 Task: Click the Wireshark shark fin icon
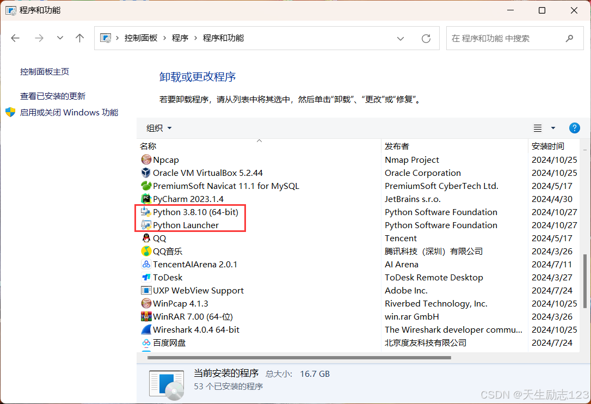click(146, 330)
